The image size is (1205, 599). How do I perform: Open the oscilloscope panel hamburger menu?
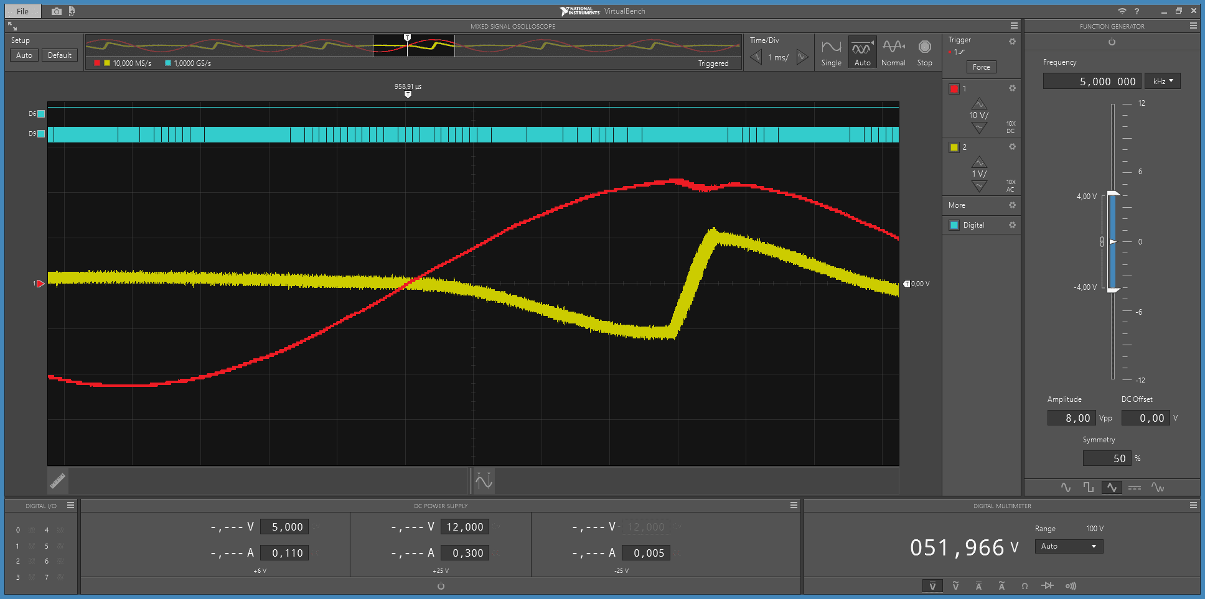(1014, 26)
